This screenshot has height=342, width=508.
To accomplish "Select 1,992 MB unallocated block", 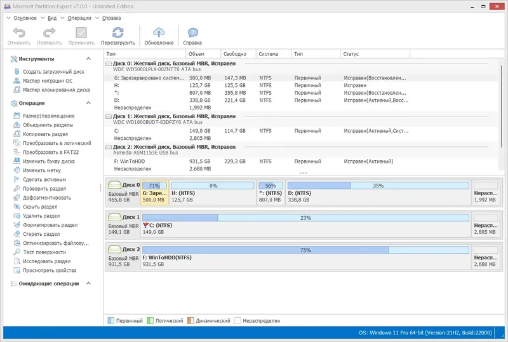I will click(486, 193).
